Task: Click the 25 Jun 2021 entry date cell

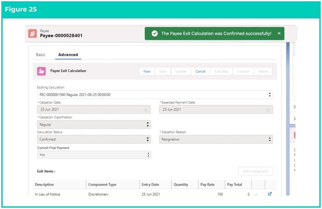Action: [151, 194]
